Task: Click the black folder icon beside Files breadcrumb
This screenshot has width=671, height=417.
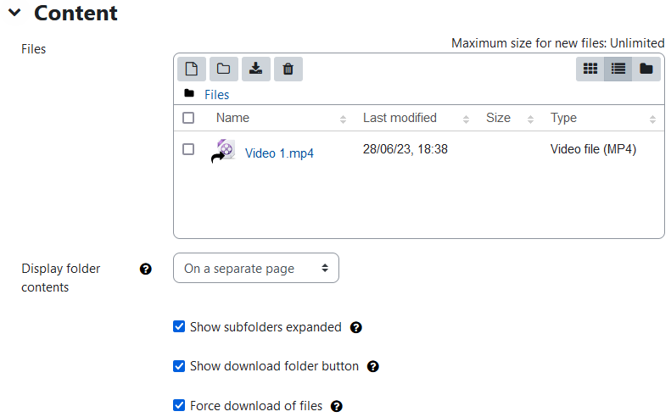Action: tap(189, 93)
